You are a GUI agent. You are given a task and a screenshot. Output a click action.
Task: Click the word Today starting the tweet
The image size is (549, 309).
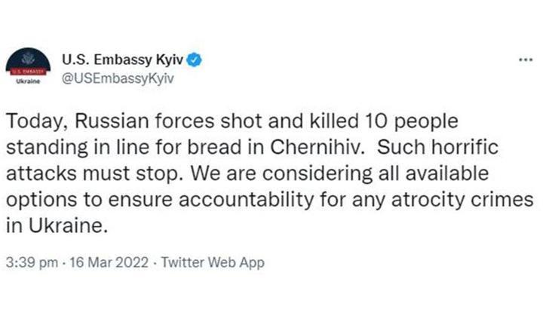(x=35, y=122)
